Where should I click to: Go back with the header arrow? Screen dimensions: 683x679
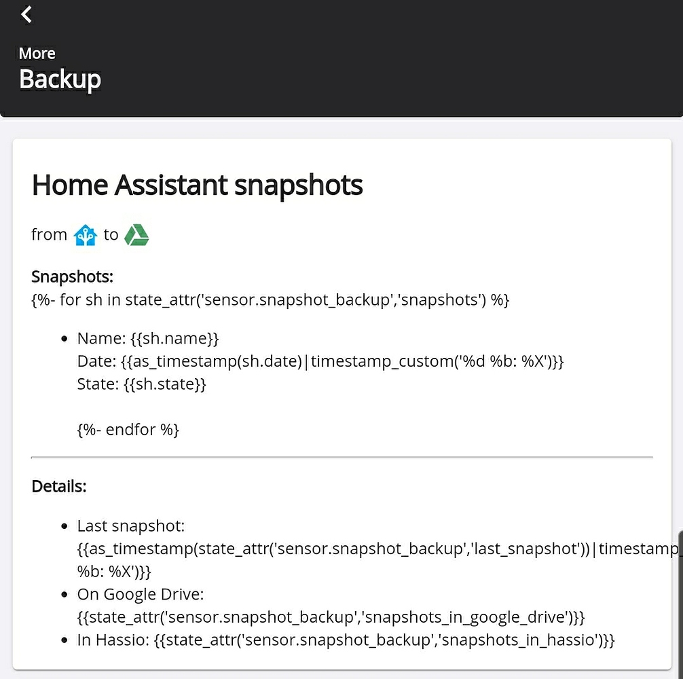26,14
